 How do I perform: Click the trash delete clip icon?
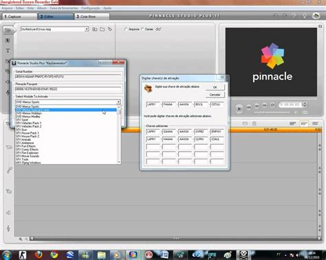click(x=254, y=123)
